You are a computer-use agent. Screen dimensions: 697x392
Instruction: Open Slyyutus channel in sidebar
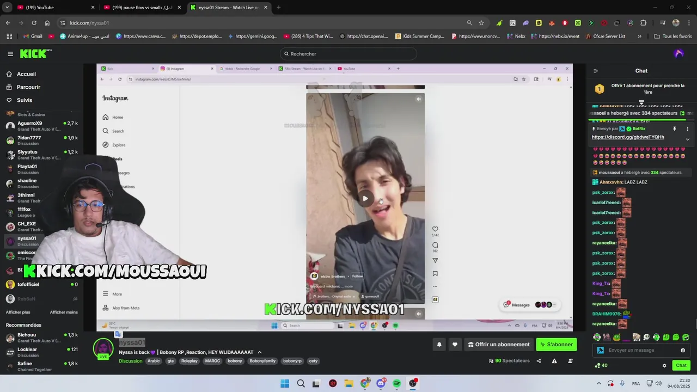click(x=41, y=155)
